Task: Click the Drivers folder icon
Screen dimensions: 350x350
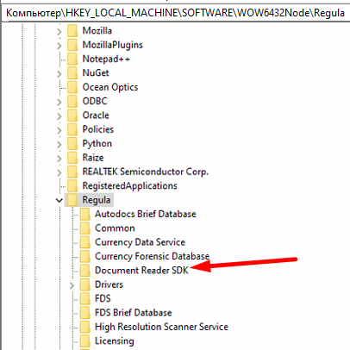Action: [x=85, y=284]
